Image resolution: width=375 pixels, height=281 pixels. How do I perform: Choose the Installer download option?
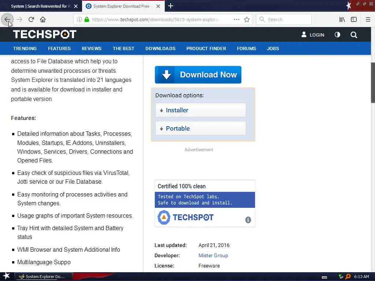click(200, 110)
